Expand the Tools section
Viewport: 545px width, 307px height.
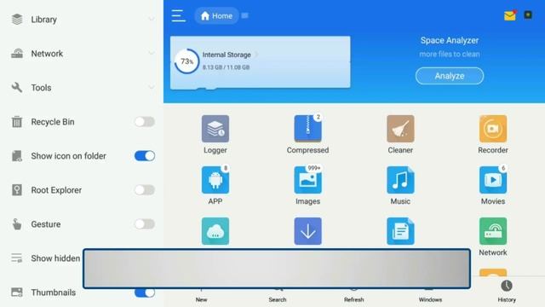(151, 87)
